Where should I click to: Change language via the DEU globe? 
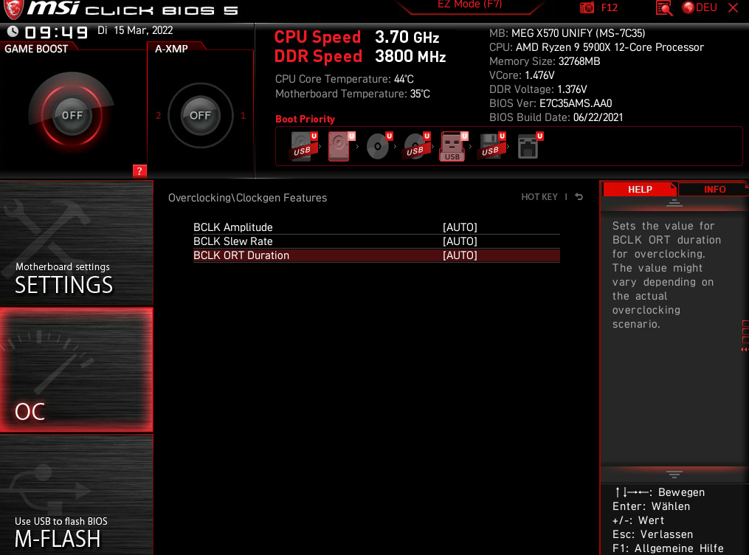(700, 7)
